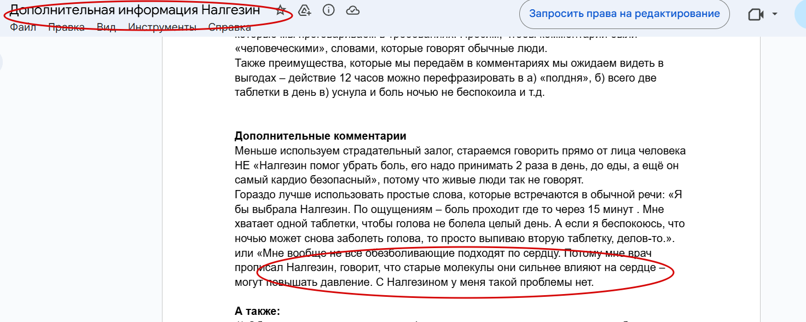Click the heading Дополнительные комментарии
This screenshot has height=322, width=806.
tap(321, 136)
